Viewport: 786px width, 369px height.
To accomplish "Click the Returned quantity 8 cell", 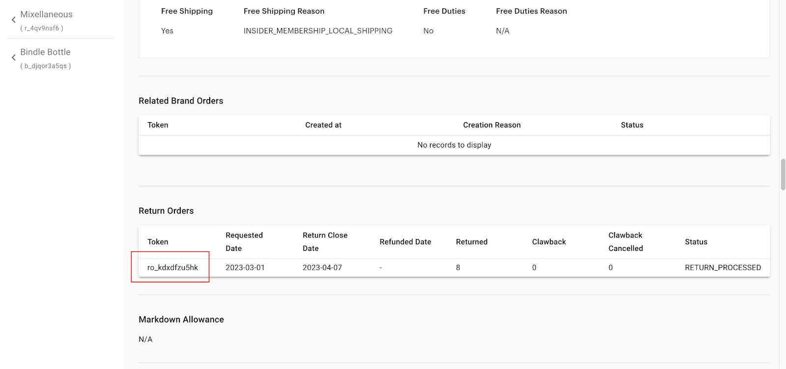I will [458, 268].
